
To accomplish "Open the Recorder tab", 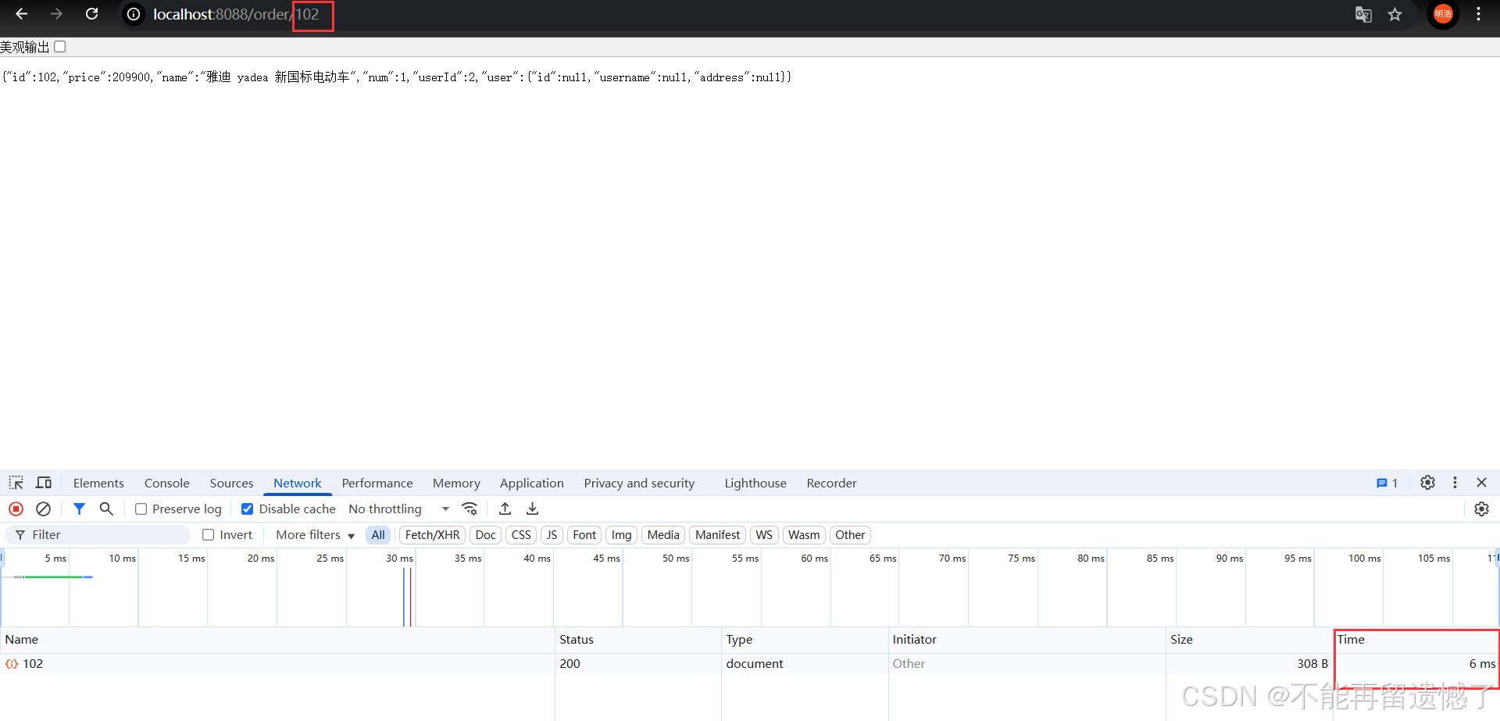I will (x=831, y=483).
